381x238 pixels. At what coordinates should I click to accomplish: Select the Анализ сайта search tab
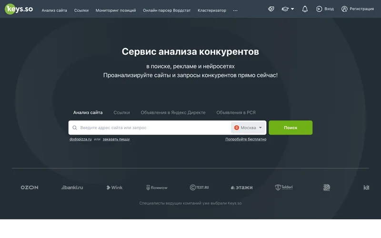point(88,113)
